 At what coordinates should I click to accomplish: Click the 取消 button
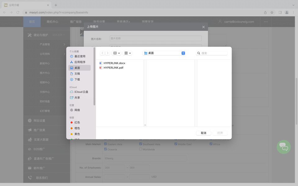point(203,133)
